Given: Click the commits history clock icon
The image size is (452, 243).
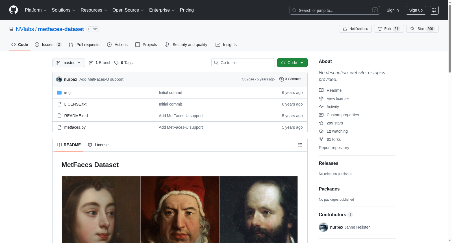Looking at the screenshot, I should click(281, 79).
